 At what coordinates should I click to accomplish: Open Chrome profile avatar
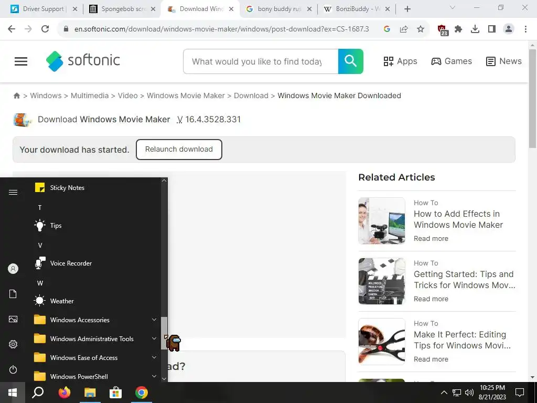(x=509, y=29)
